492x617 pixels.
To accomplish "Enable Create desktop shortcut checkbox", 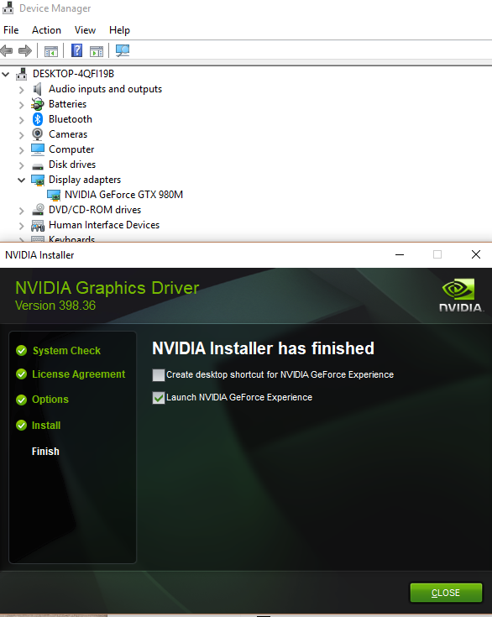I will point(158,375).
